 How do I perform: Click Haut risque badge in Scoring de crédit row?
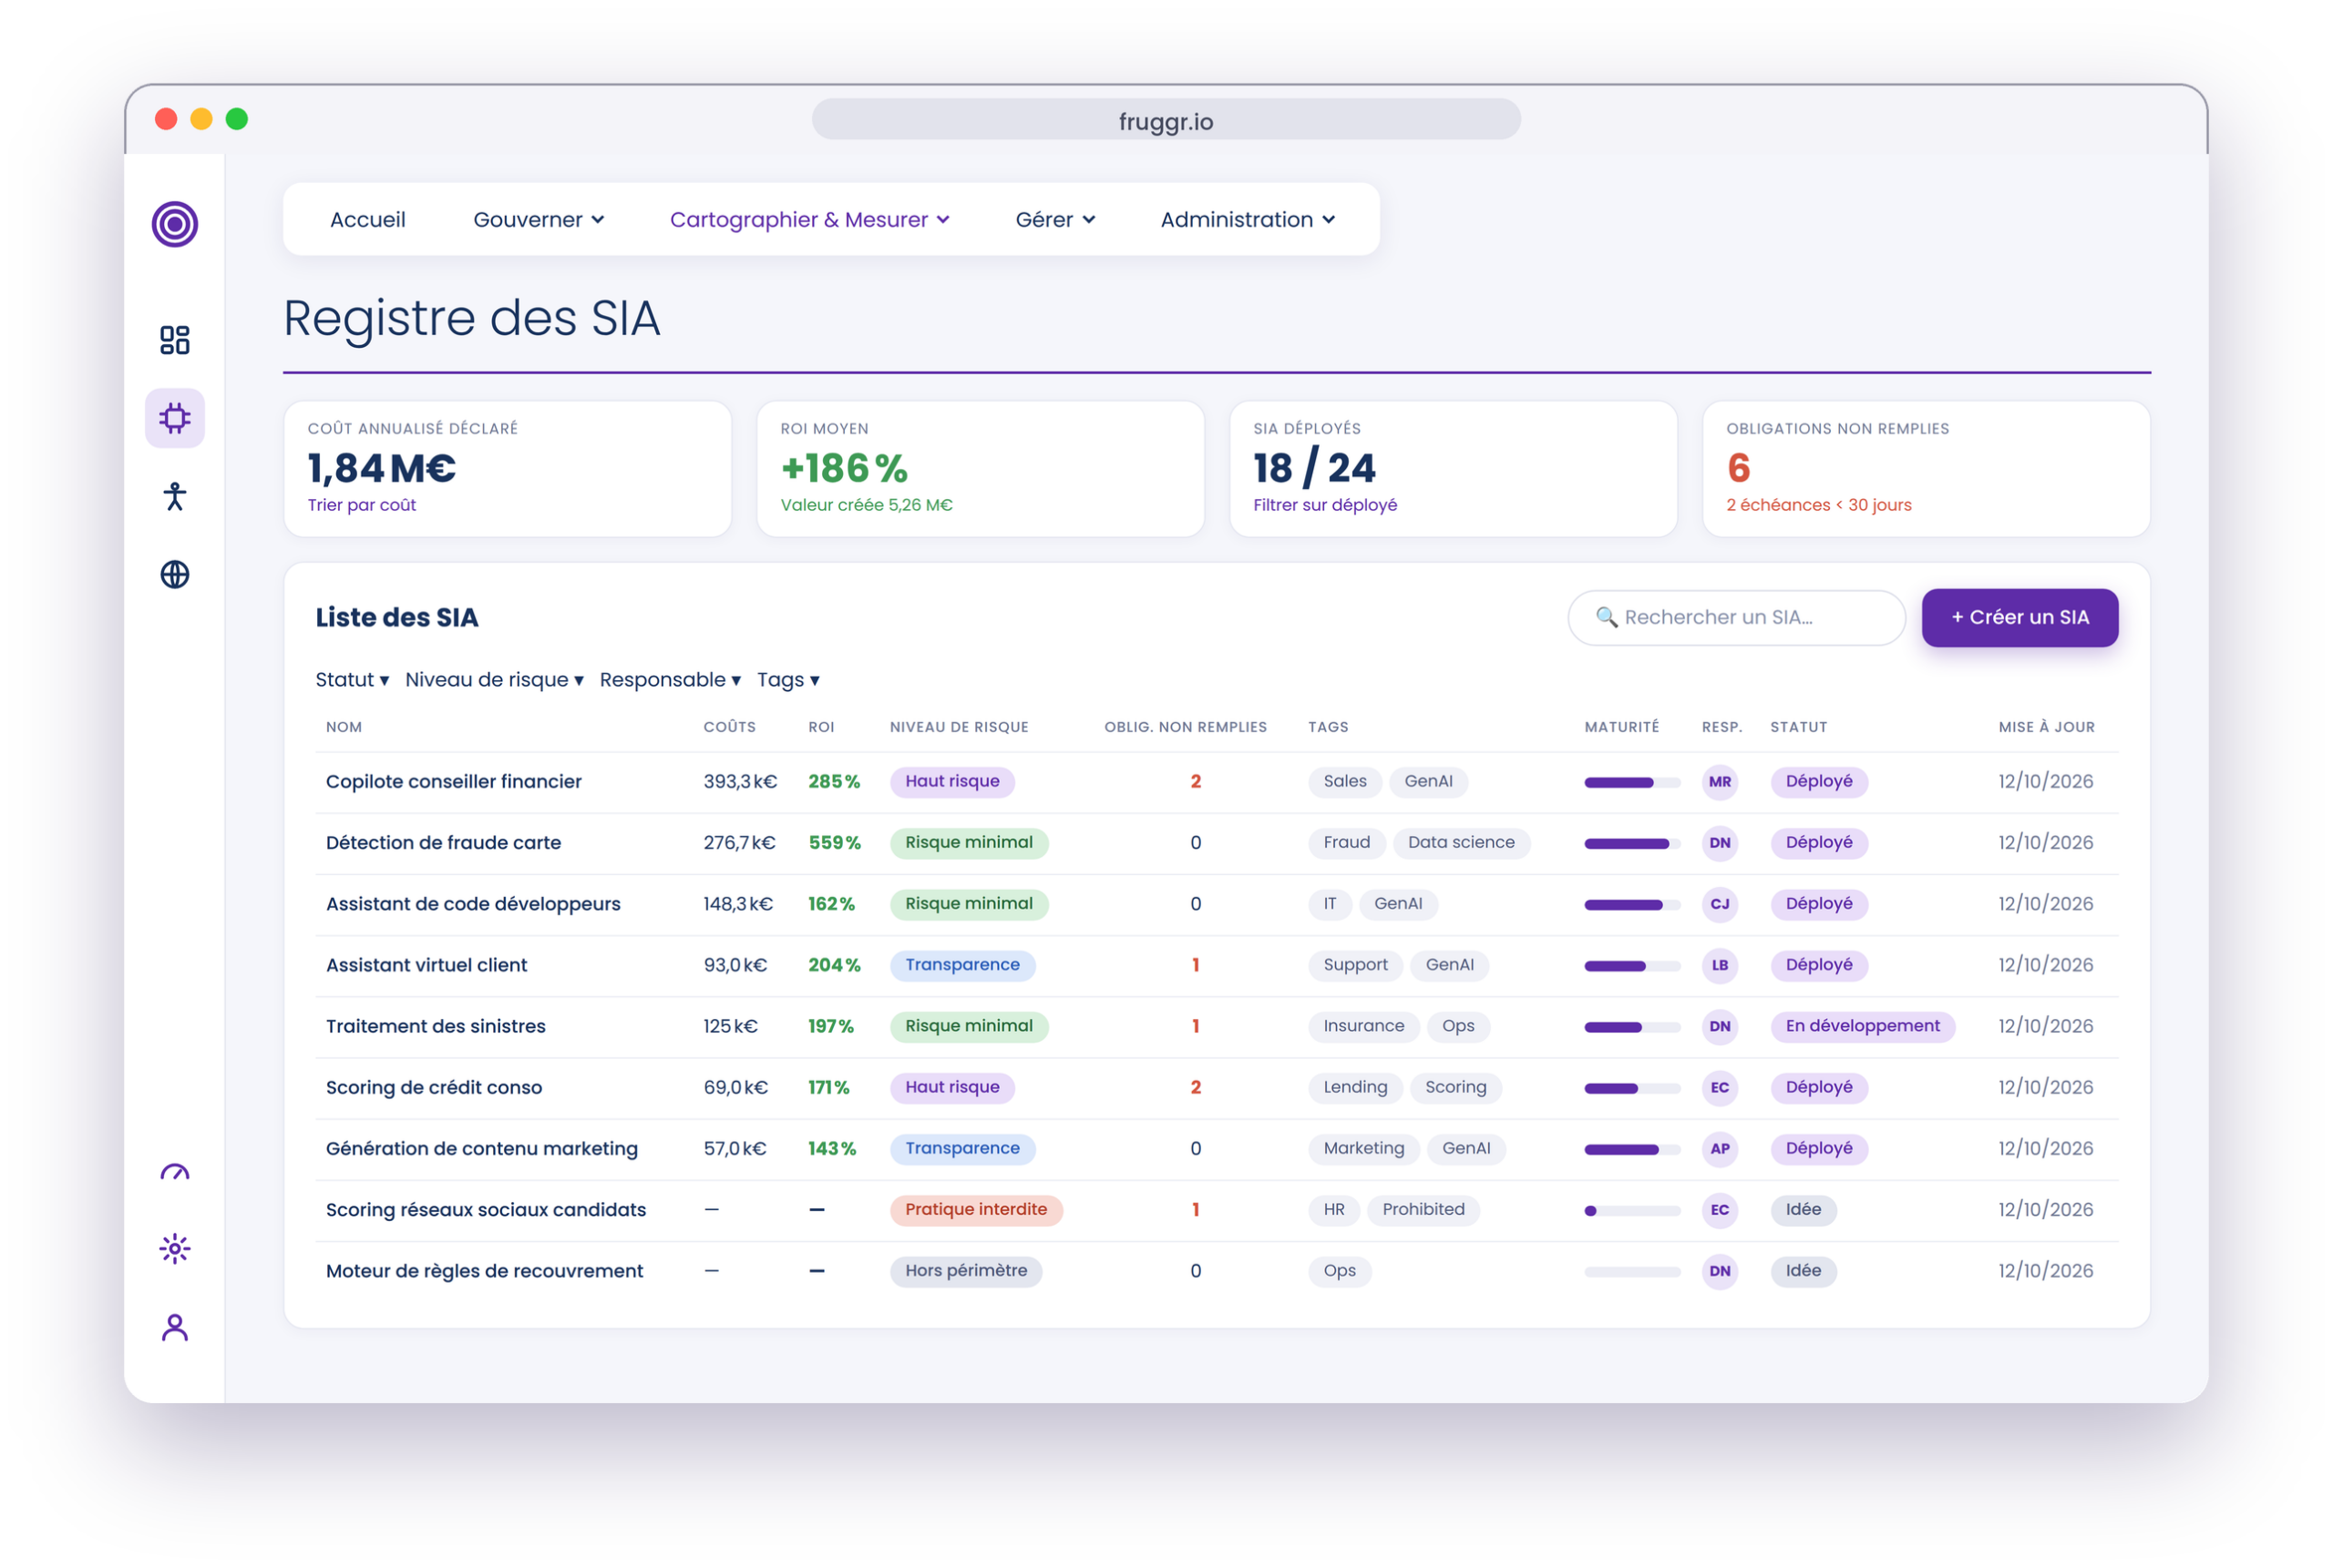point(951,1088)
